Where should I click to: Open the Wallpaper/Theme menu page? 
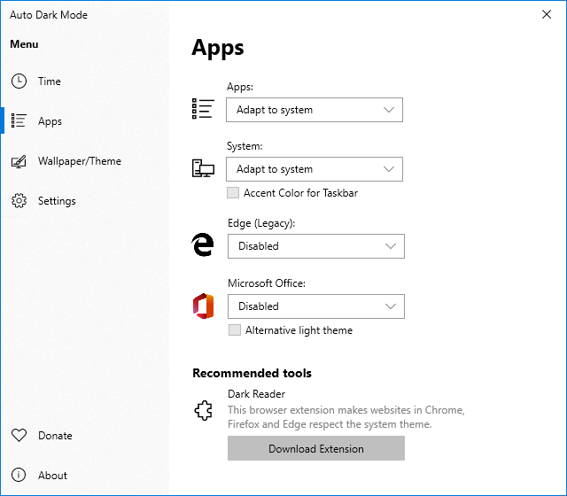[x=79, y=161]
